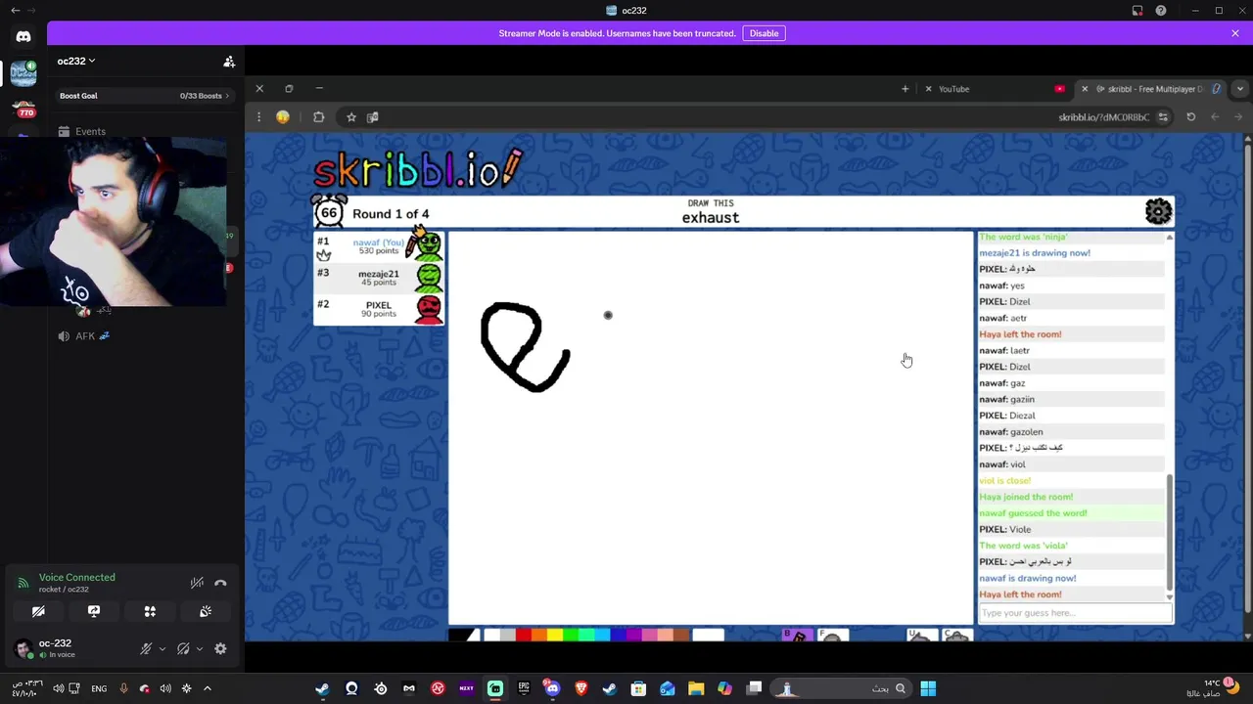
Task: Open skribbl settings gear icon
Action: [x=1158, y=211]
